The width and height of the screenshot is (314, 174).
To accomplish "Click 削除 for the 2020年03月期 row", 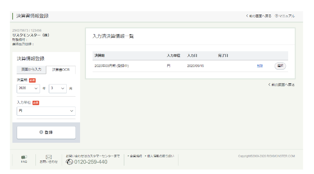I will (260, 66).
